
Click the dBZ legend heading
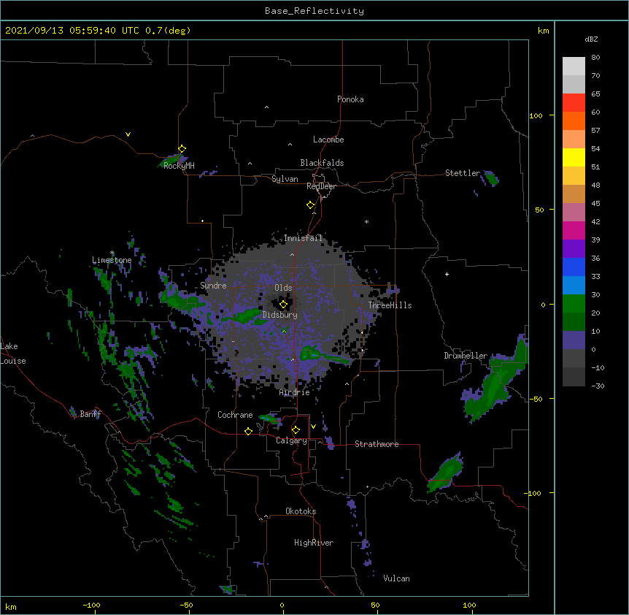click(x=591, y=39)
